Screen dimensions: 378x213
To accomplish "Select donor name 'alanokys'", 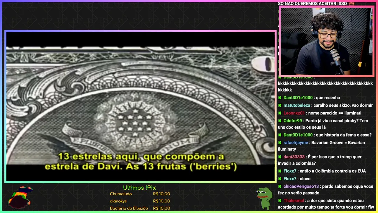I will click(118, 201).
